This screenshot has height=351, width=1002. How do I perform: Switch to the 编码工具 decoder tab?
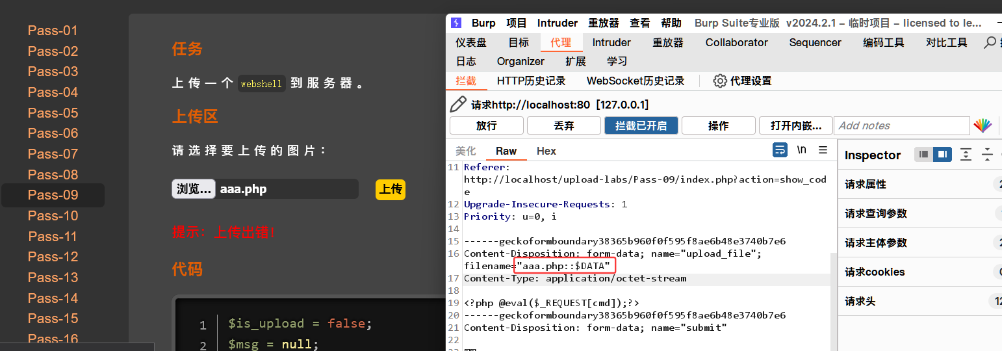coord(884,42)
